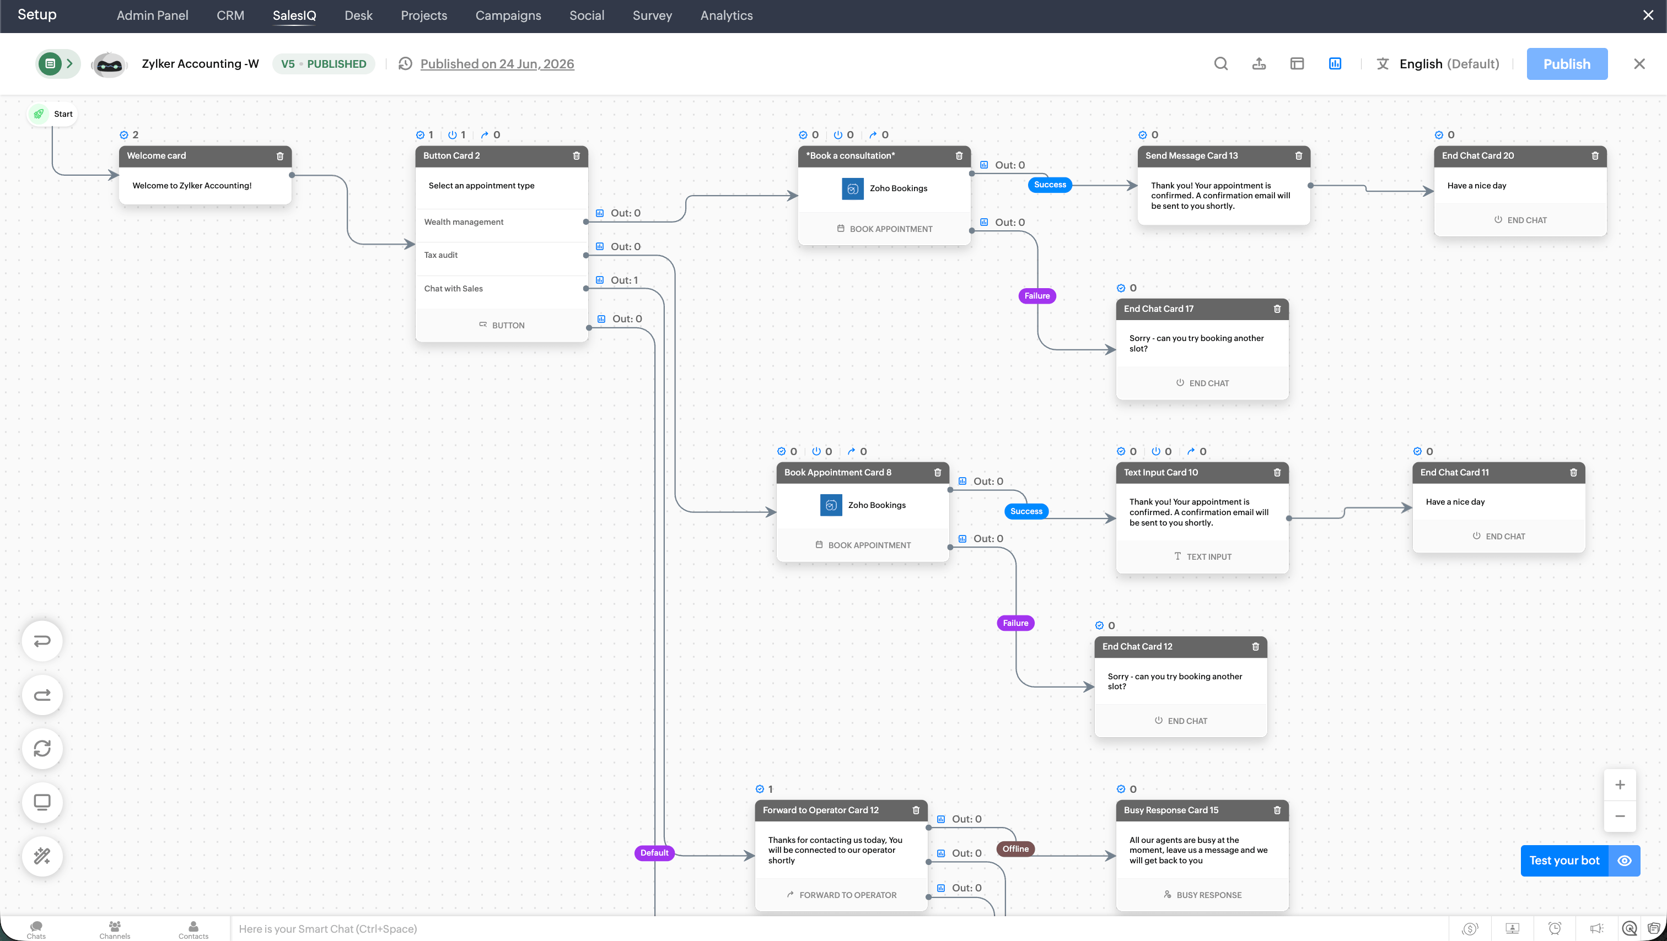This screenshot has height=941, width=1667.
Task: Go to the Desk tab
Action: tap(358, 15)
